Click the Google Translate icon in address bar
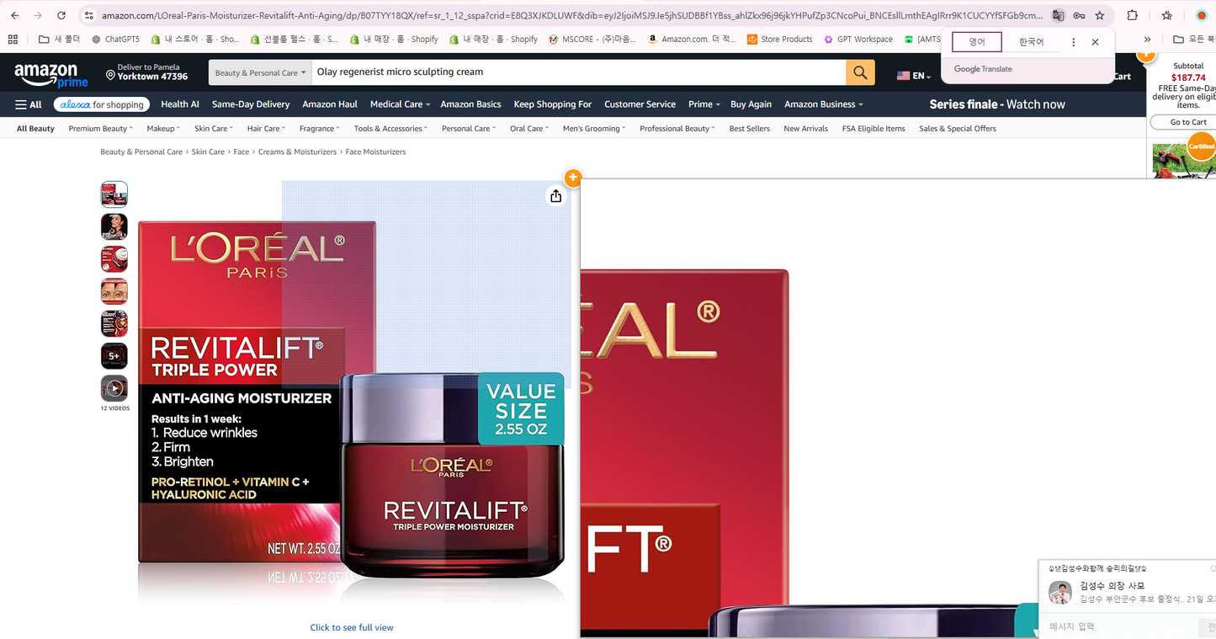Viewport: 1216px width, 639px height. point(1059,15)
